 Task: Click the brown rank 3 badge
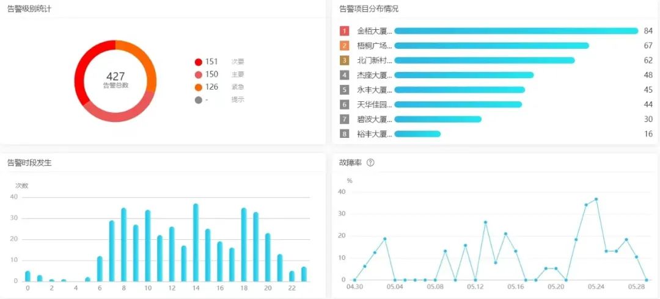click(x=345, y=60)
